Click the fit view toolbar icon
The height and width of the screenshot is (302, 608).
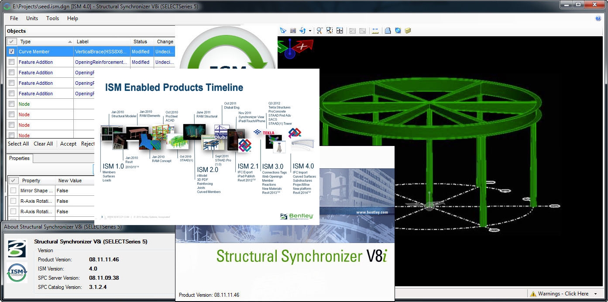point(340,31)
